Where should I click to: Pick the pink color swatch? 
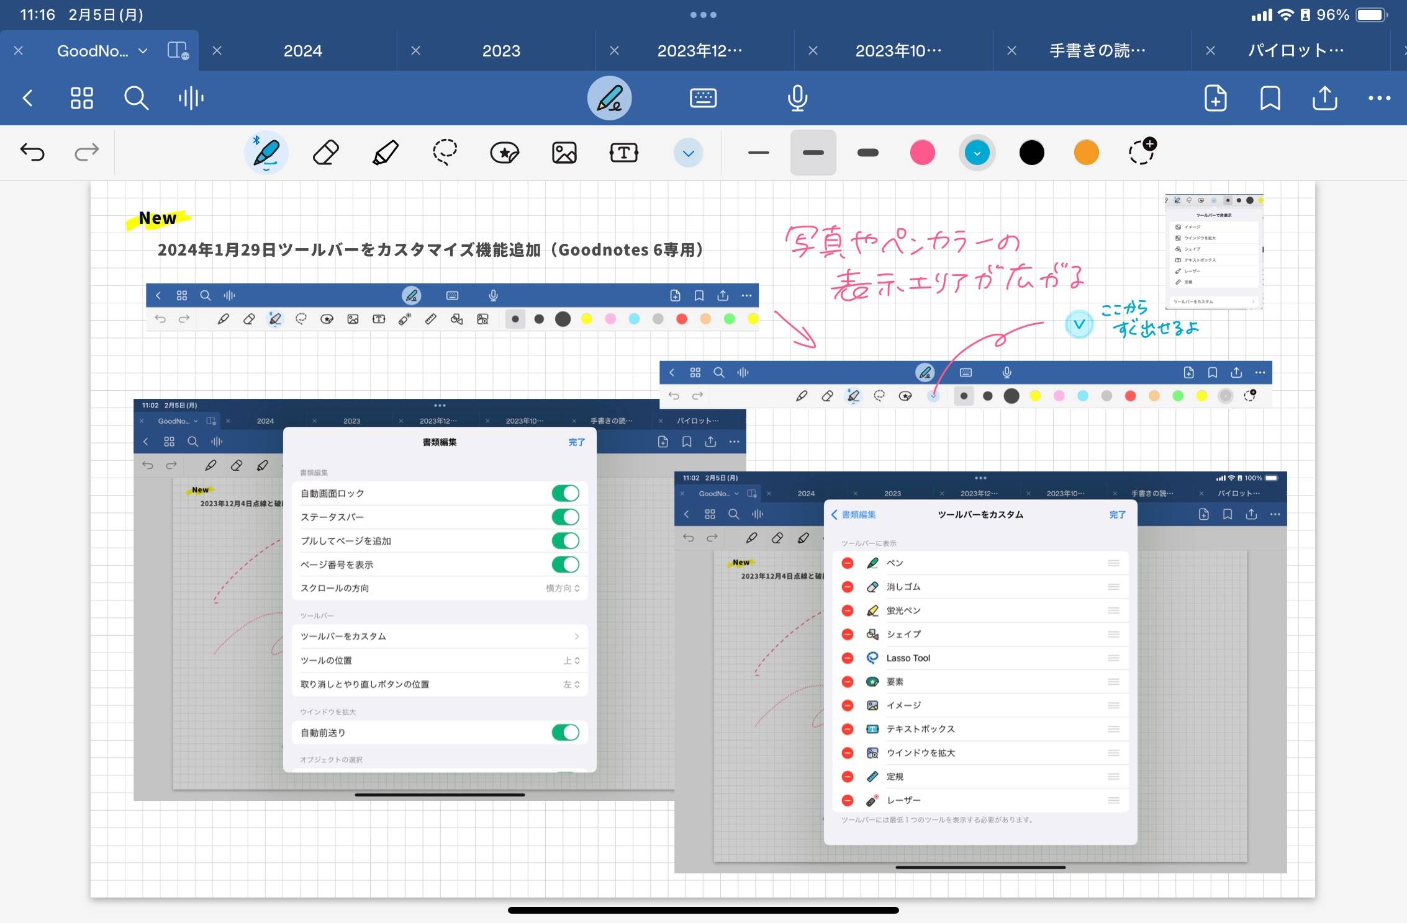tap(922, 153)
